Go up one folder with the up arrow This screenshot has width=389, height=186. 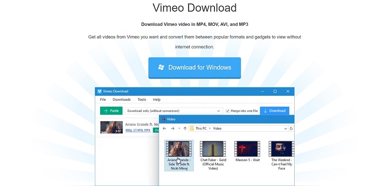tap(185, 129)
